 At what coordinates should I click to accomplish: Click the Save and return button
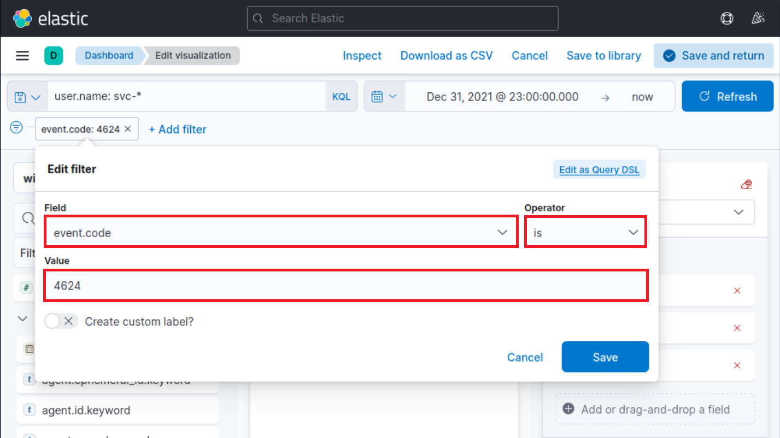click(713, 55)
